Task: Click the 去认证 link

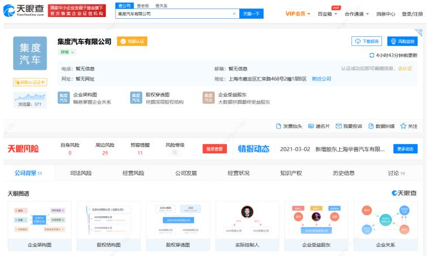Action: [x=405, y=69]
